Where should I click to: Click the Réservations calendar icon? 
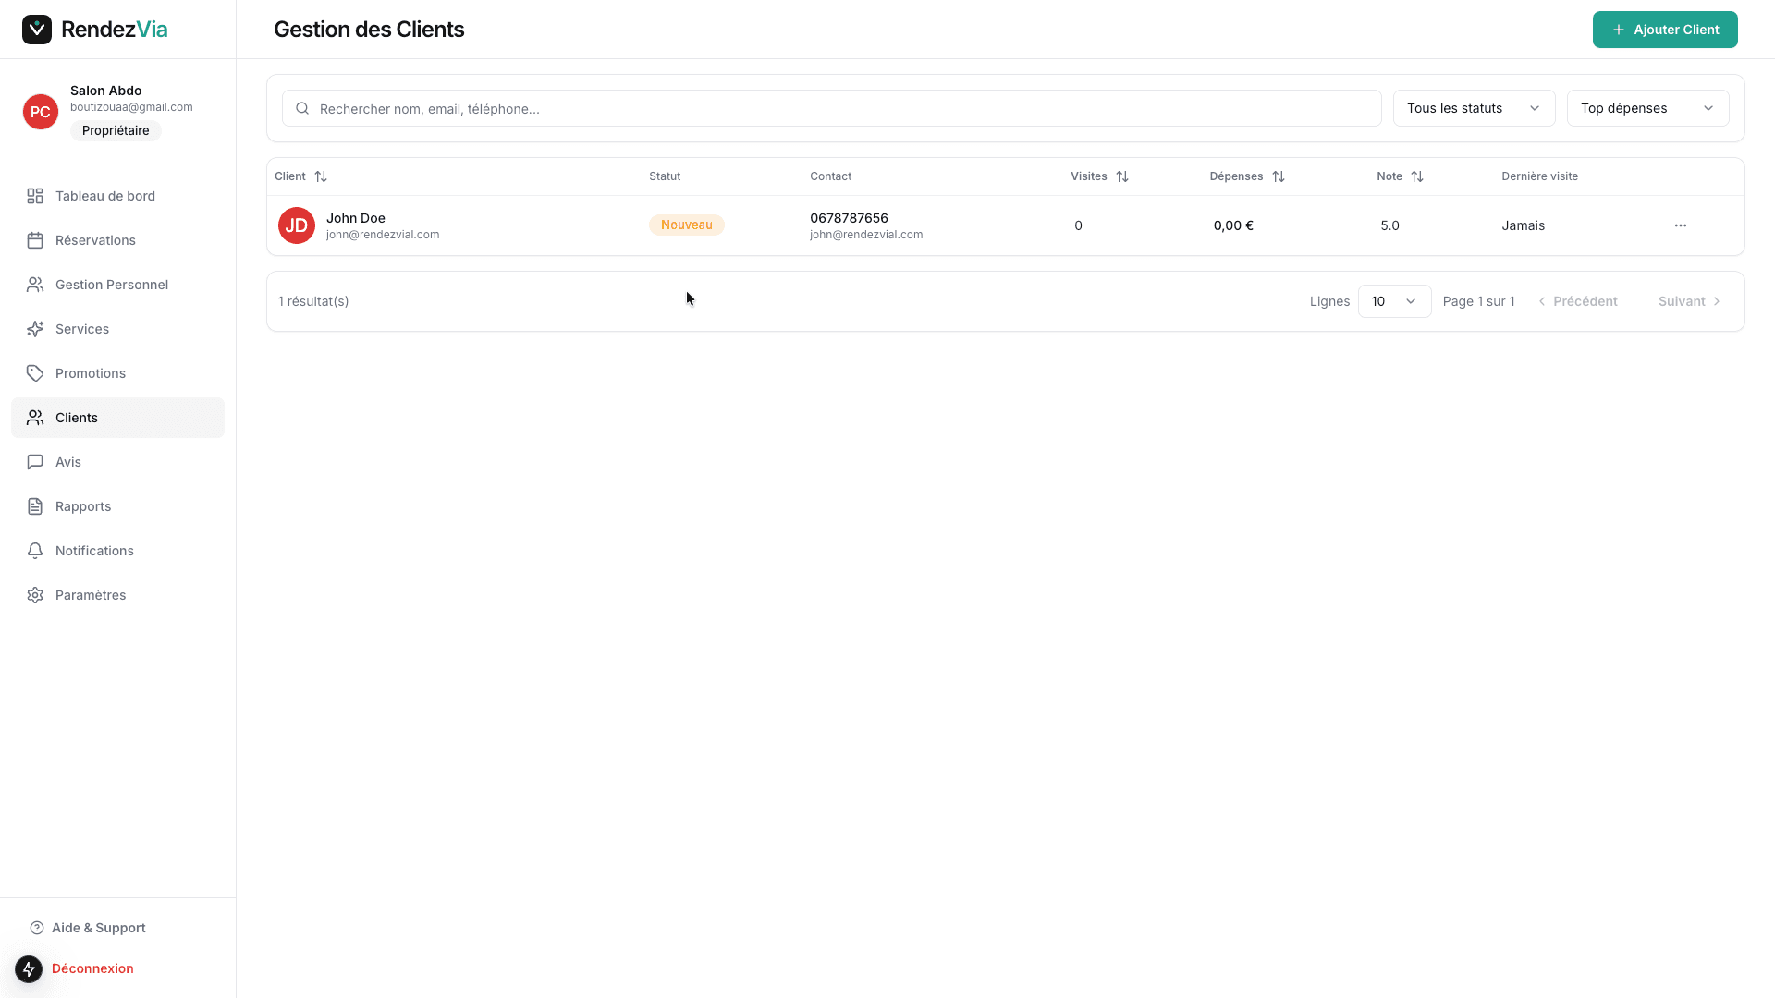[35, 240]
